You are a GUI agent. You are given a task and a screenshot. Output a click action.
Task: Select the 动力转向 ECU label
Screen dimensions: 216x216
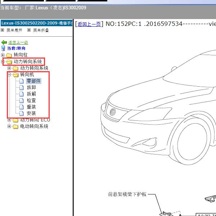35,120
